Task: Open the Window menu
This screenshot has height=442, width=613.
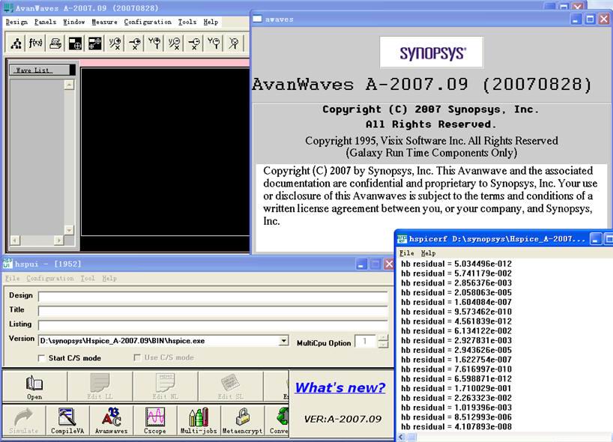Action: point(74,22)
